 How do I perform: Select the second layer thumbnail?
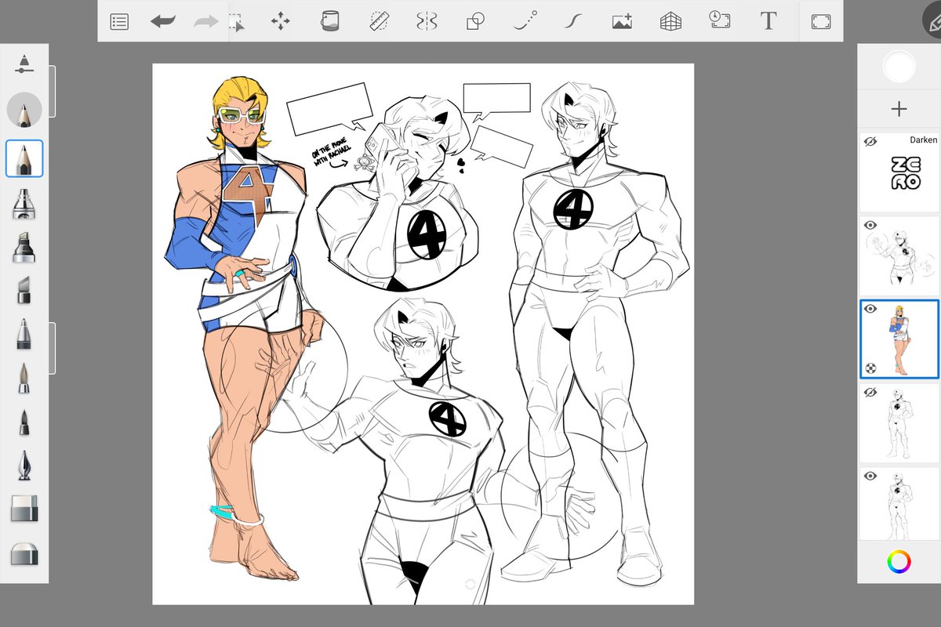click(899, 256)
